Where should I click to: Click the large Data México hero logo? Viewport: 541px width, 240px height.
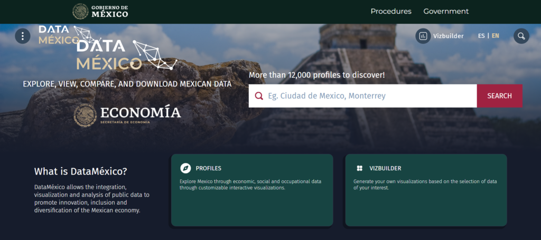[127, 55]
